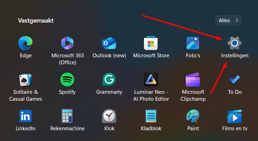Open the Paint palette icon

193,116
